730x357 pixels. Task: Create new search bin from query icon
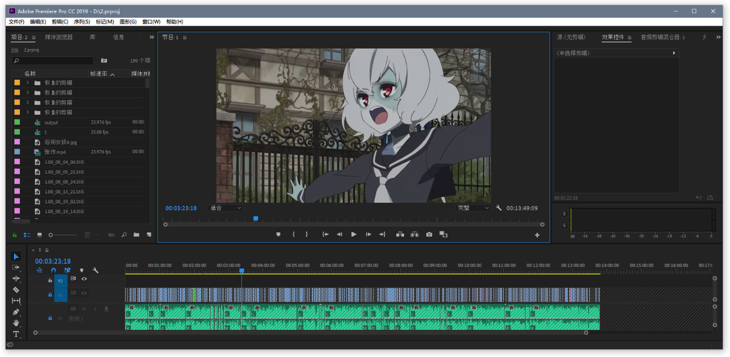[104, 60]
